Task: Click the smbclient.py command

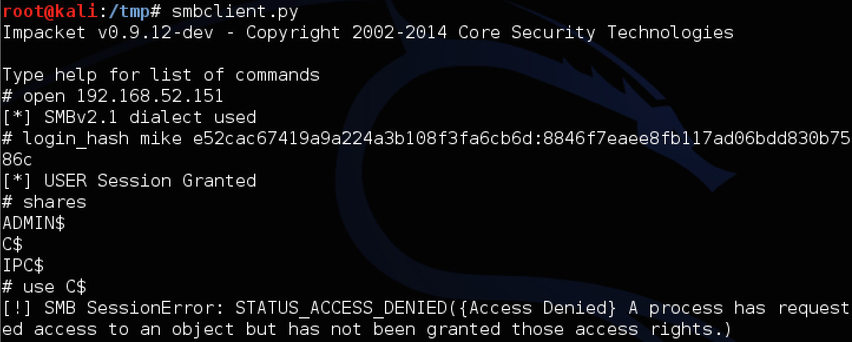Action: pos(235,11)
